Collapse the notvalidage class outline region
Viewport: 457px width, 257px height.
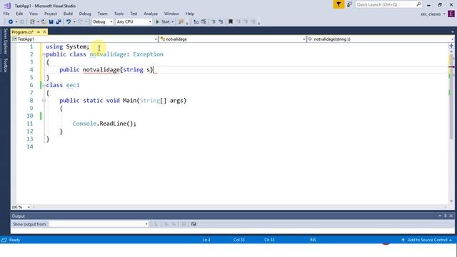coord(44,54)
